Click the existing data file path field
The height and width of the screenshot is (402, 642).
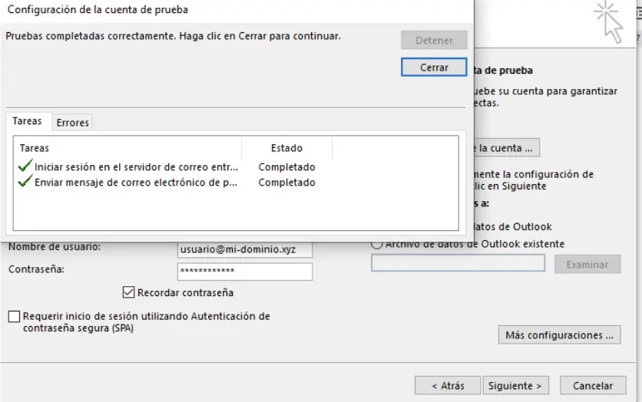click(x=458, y=263)
